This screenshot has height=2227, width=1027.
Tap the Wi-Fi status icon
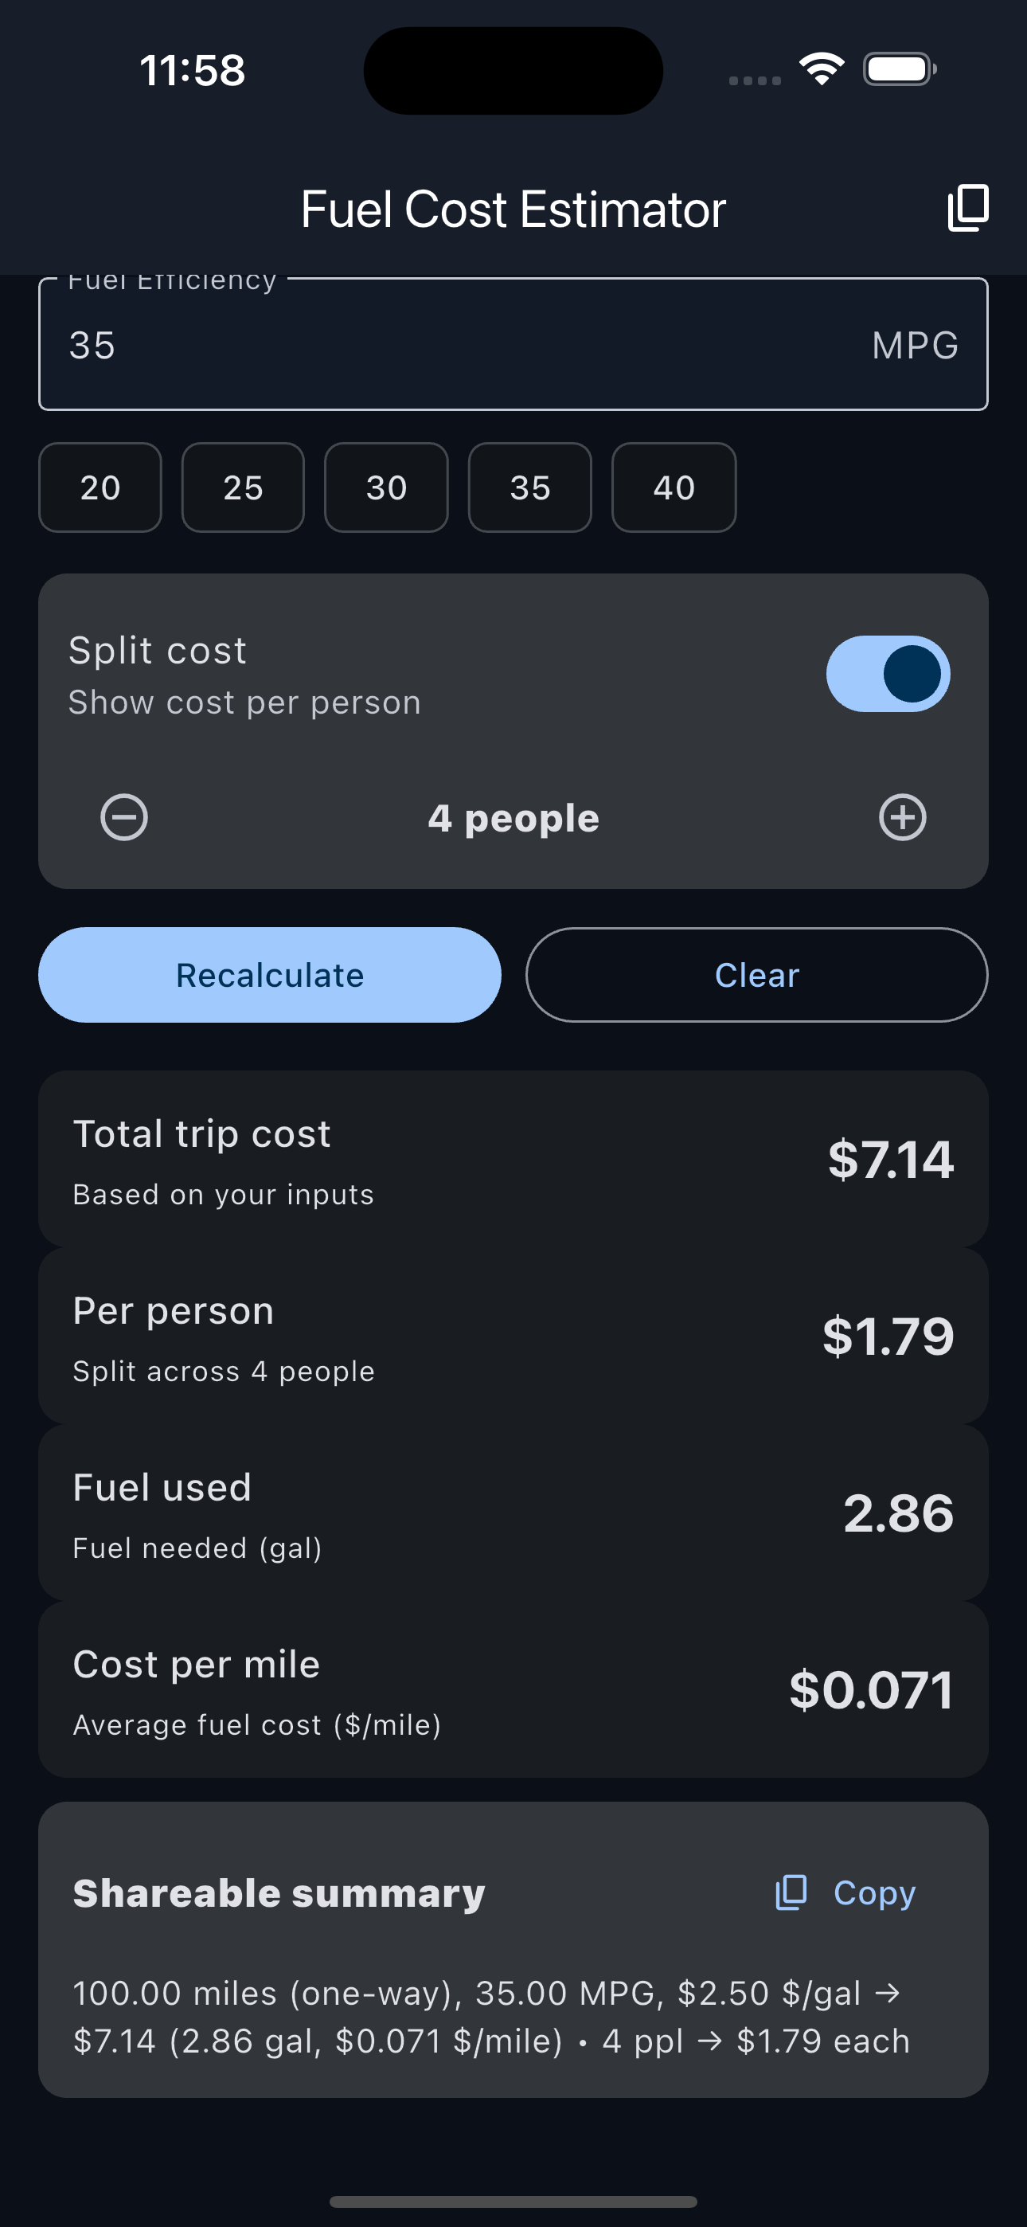(822, 69)
